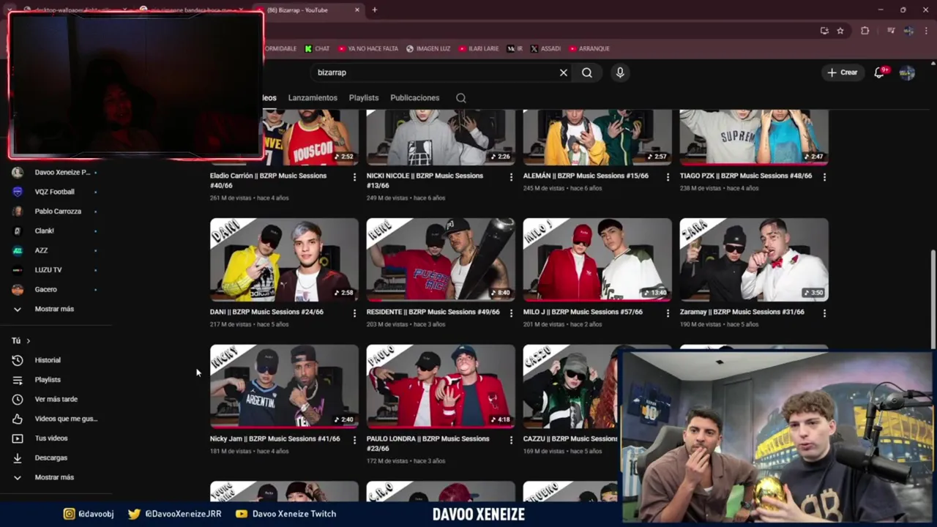
Task: Click the YouTube search magnifier button
Action: (x=587, y=72)
